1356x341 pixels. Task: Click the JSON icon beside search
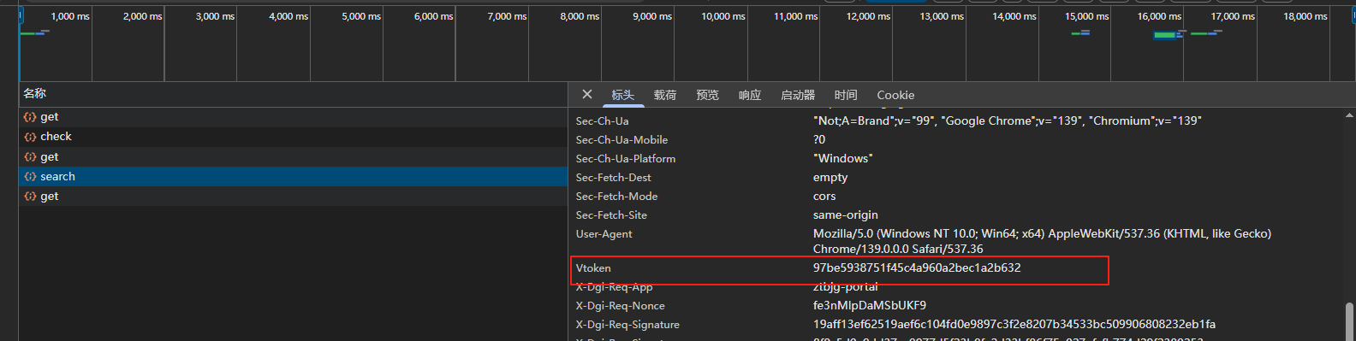coord(30,177)
